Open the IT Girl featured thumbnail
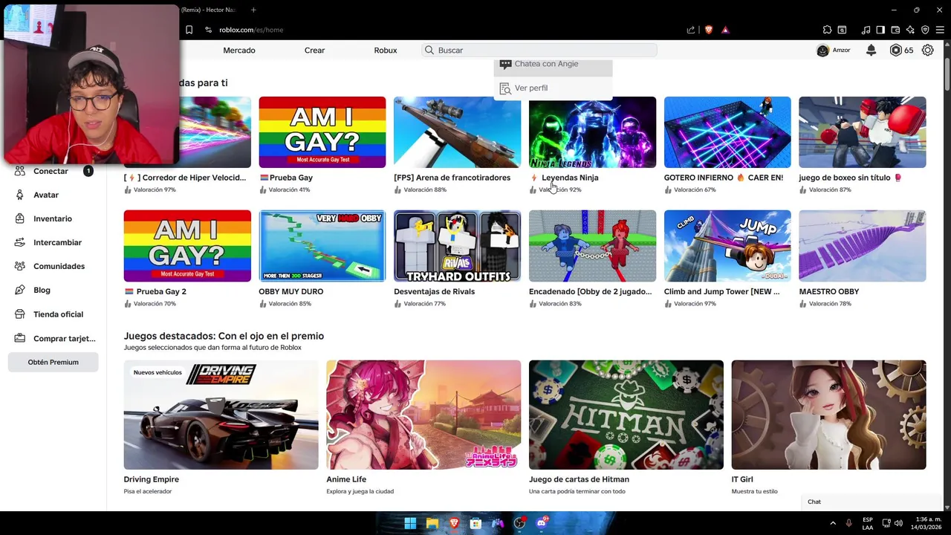The image size is (951, 535). coord(829,415)
